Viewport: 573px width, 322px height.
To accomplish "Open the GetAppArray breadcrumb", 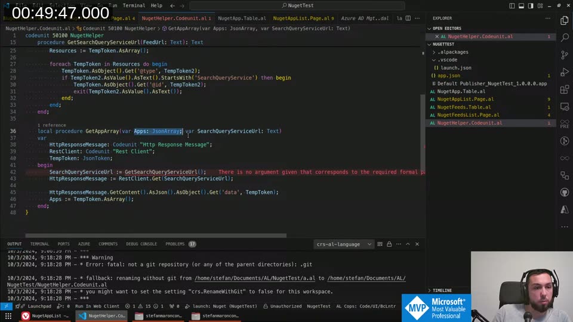I will click(x=256, y=29).
